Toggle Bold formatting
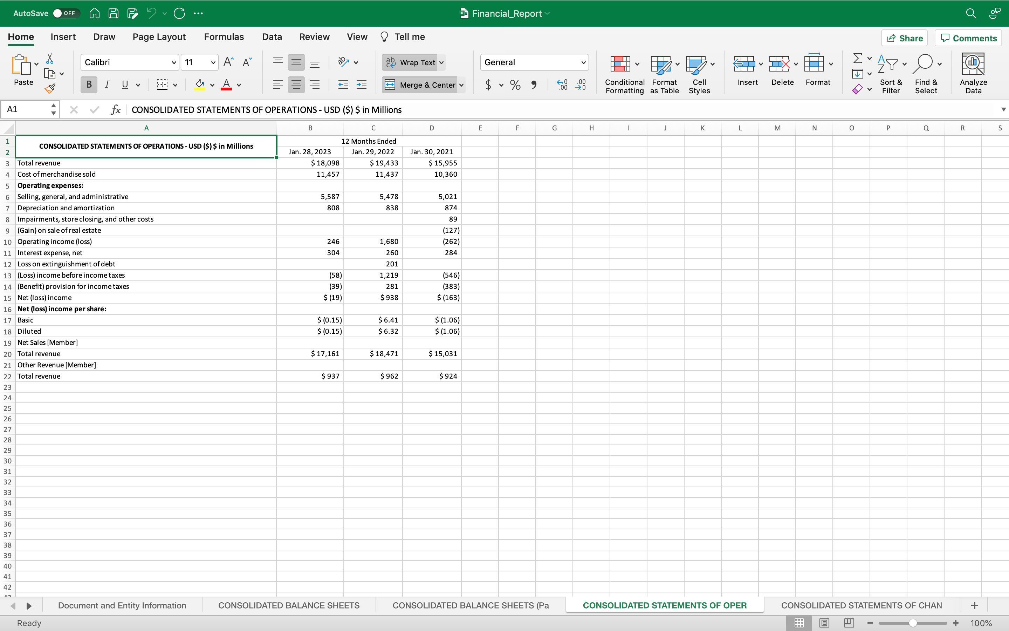 click(x=89, y=85)
